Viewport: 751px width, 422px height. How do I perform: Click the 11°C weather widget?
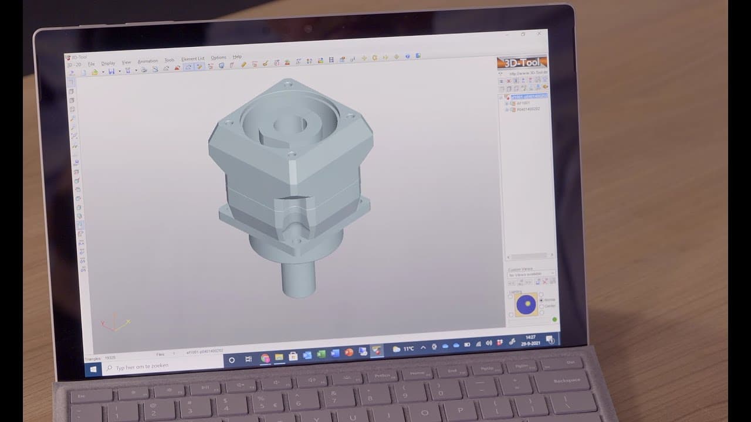pos(404,349)
